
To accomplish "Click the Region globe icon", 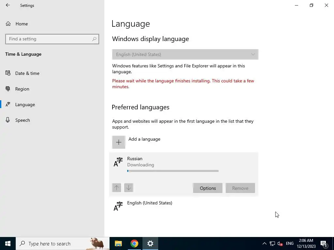I will [8, 89].
